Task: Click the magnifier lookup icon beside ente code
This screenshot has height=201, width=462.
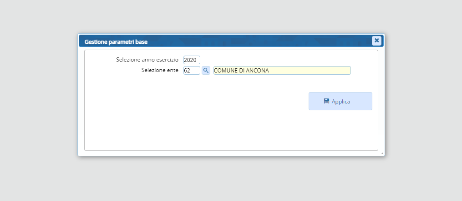Action: pos(206,71)
